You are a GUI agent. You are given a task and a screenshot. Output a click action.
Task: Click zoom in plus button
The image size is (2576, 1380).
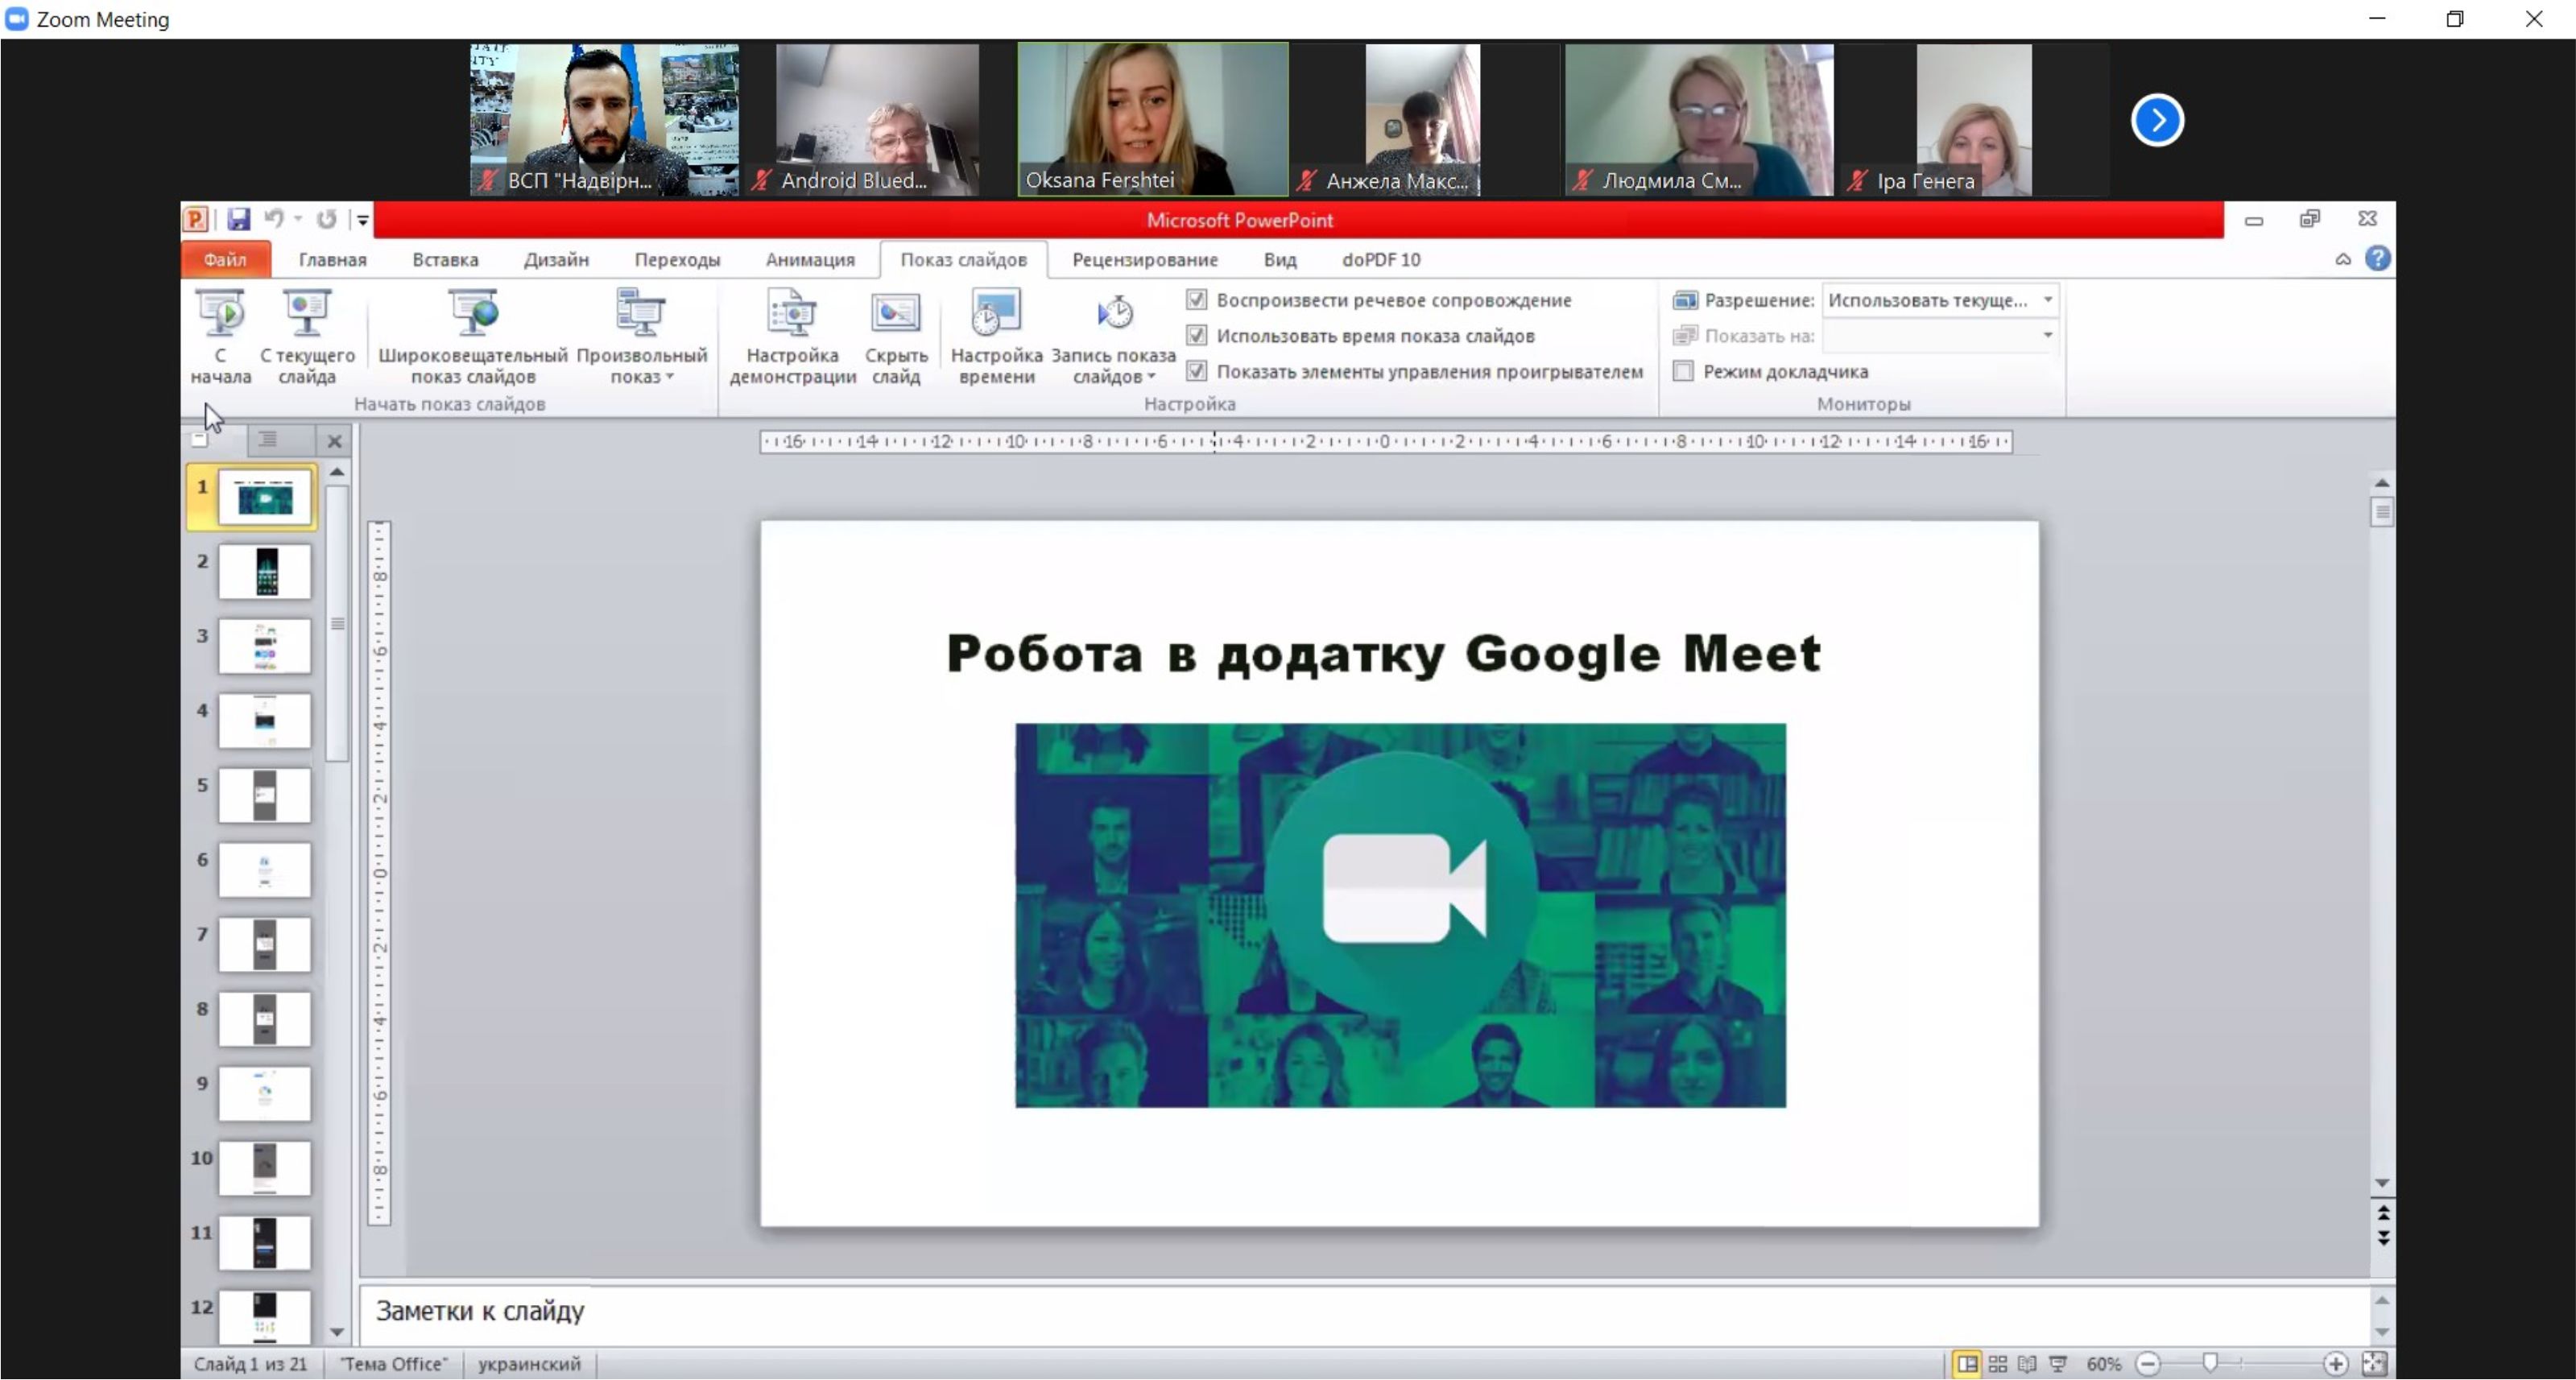(2335, 1364)
